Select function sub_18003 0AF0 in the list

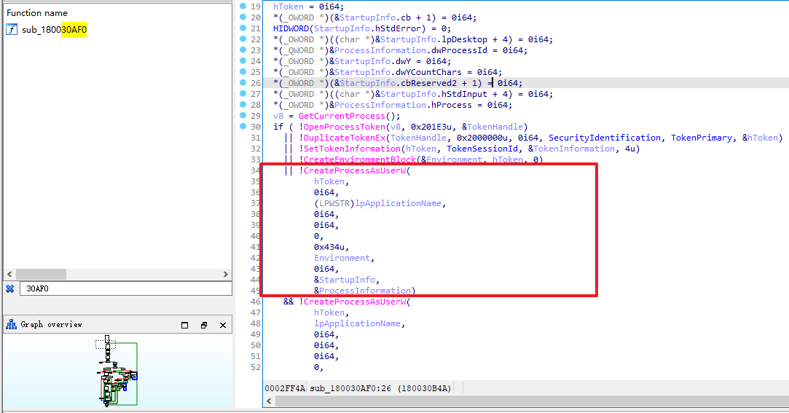tap(54, 30)
